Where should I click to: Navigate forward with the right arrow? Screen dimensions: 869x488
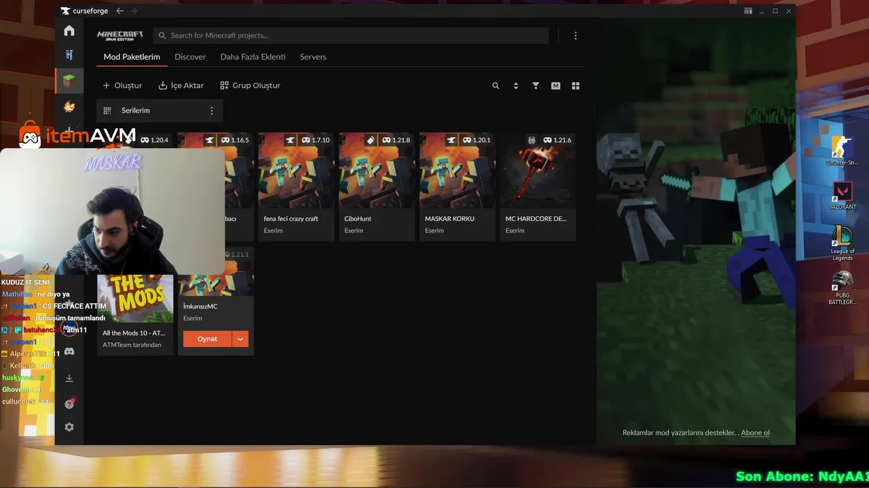(133, 11)
